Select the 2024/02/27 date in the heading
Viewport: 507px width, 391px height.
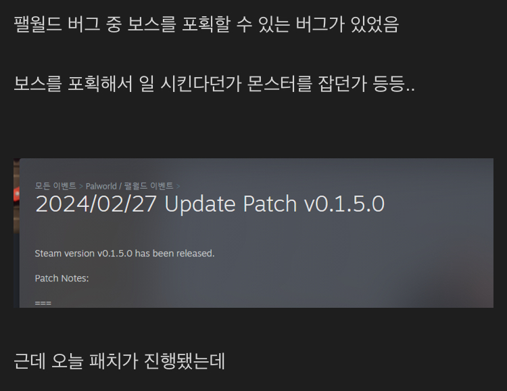96,204
